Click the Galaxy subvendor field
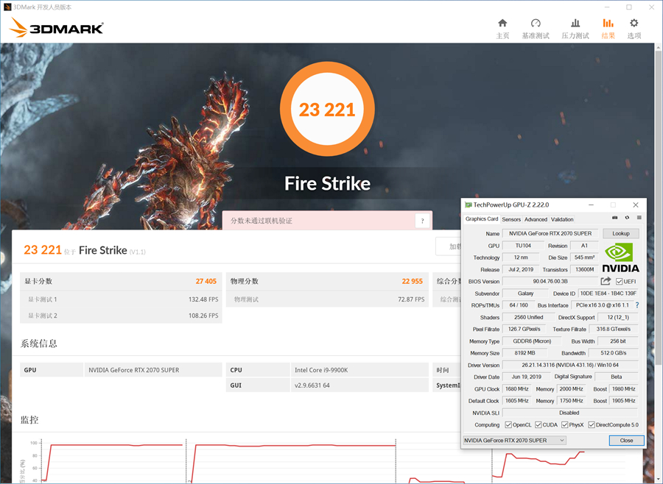The image size is (663, 484). click(x=525, y=293)
